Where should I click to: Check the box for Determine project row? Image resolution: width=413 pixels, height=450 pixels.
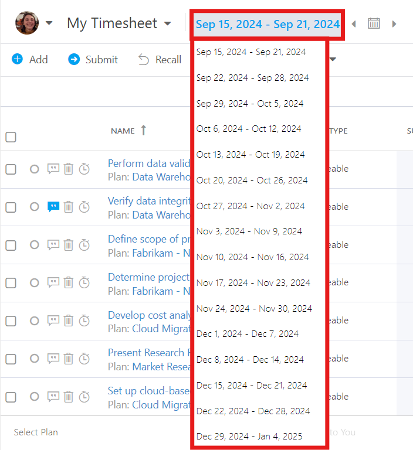(x=11, y=282)
